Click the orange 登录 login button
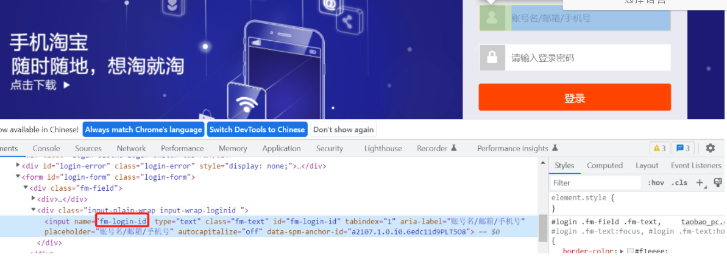This screenshot has width=727, height=260. click(575, 97)
